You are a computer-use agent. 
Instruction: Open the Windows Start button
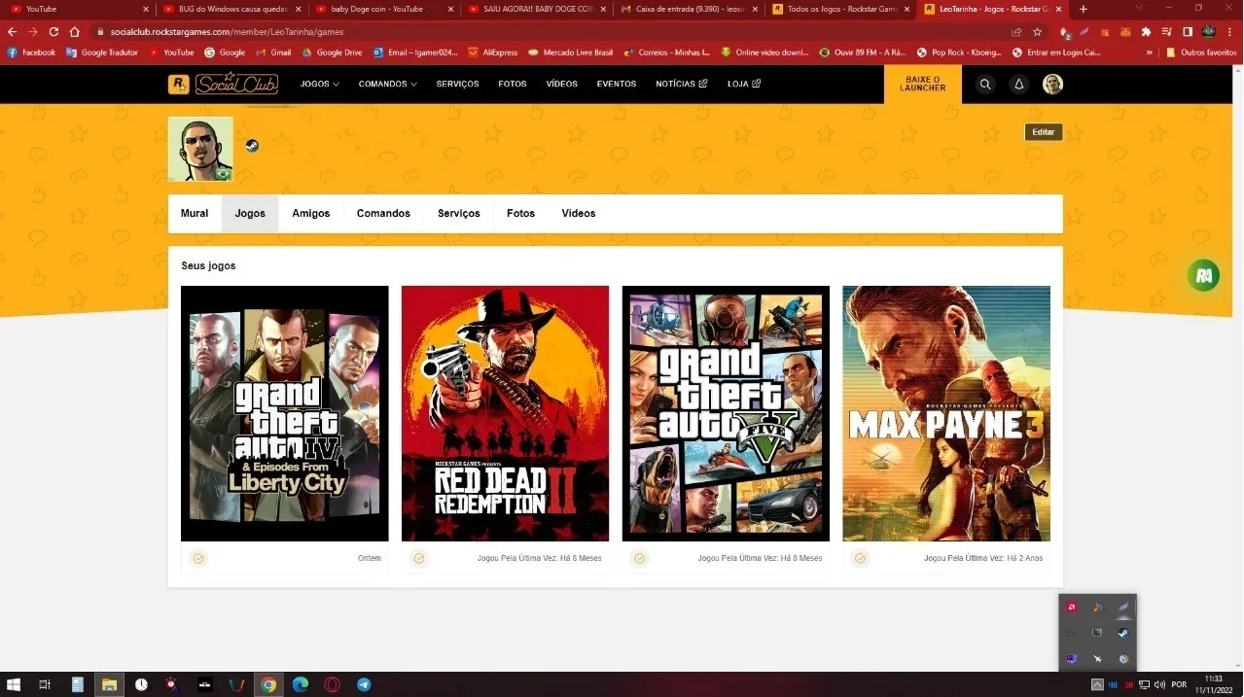[15, 684]
